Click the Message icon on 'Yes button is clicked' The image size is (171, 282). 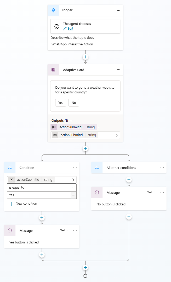[x=10, y=230]
